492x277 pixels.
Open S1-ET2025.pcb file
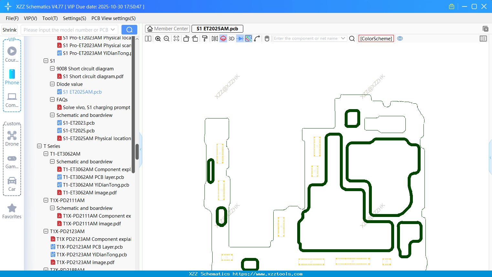pos(79,131)
